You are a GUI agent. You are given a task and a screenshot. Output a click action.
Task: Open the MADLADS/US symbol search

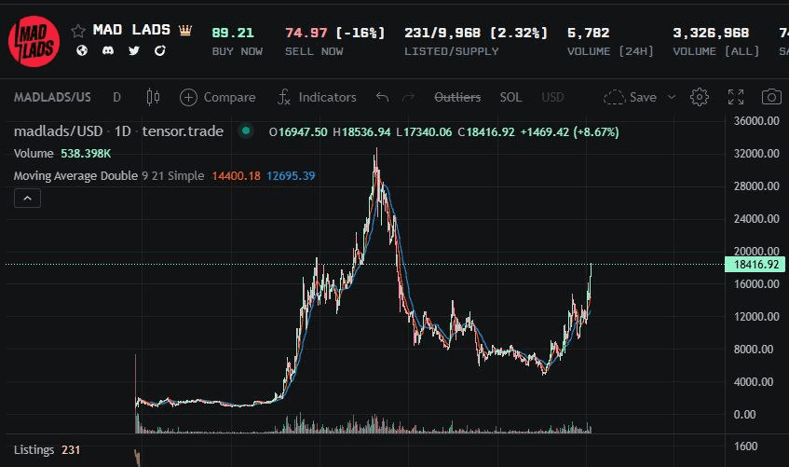(52, 97)
